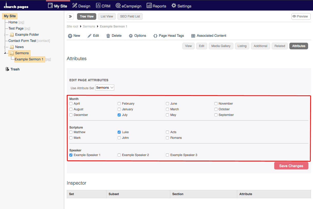Viewport: 313px width, 209px height.
Task: Uncheck Example Speaker 1 checkbox
Action: click(71, 155)
